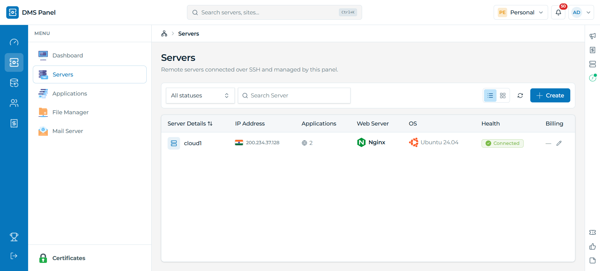Open Dashboard menu item
600x271 pixels.
click(90, 55)
